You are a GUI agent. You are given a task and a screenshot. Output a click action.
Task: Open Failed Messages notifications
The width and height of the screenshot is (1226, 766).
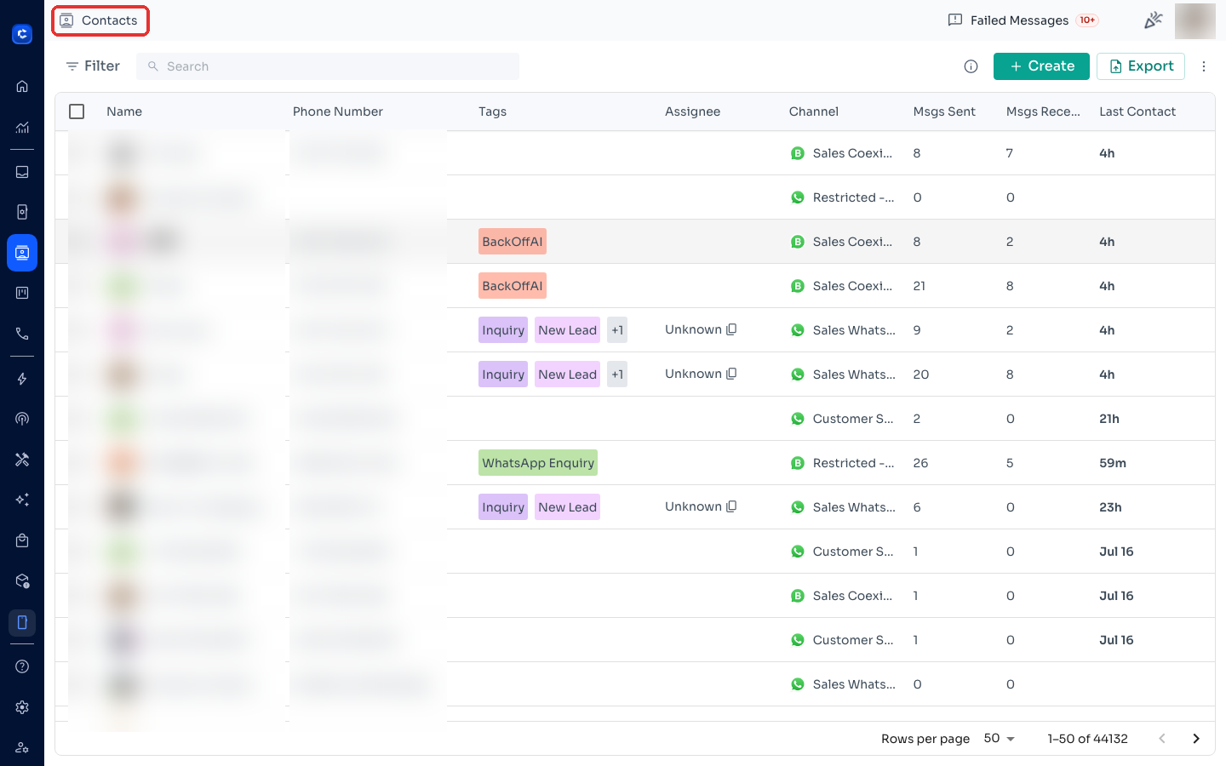tap(1022, 20)
